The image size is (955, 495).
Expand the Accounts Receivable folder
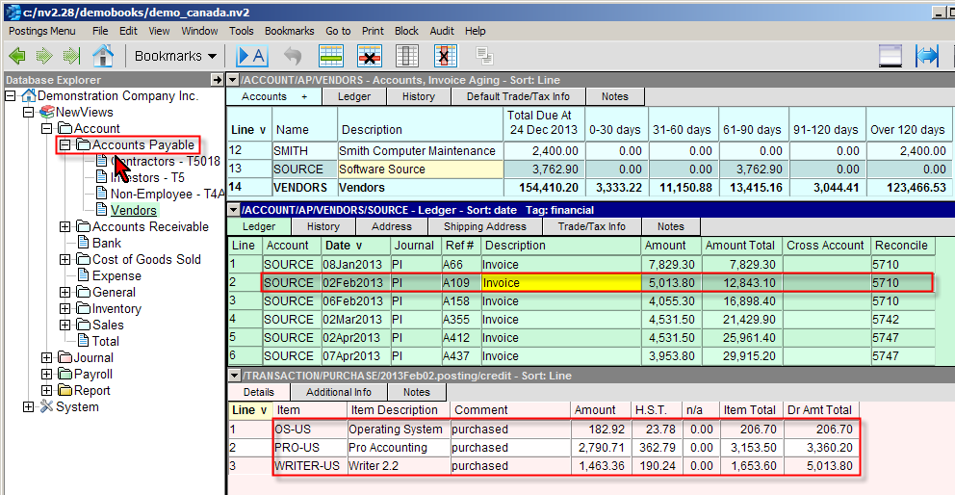click(65, 227)
